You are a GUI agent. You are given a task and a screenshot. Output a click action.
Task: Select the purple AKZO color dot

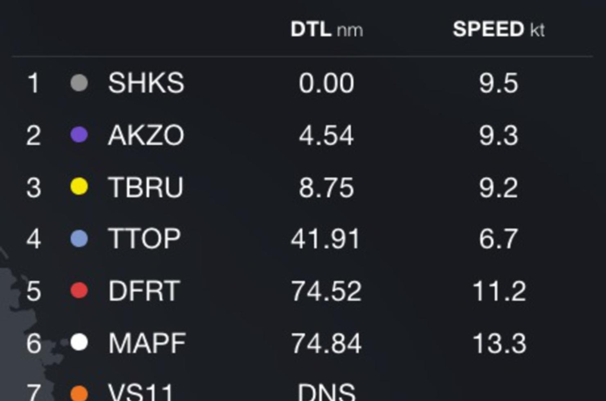click(79, 135)
